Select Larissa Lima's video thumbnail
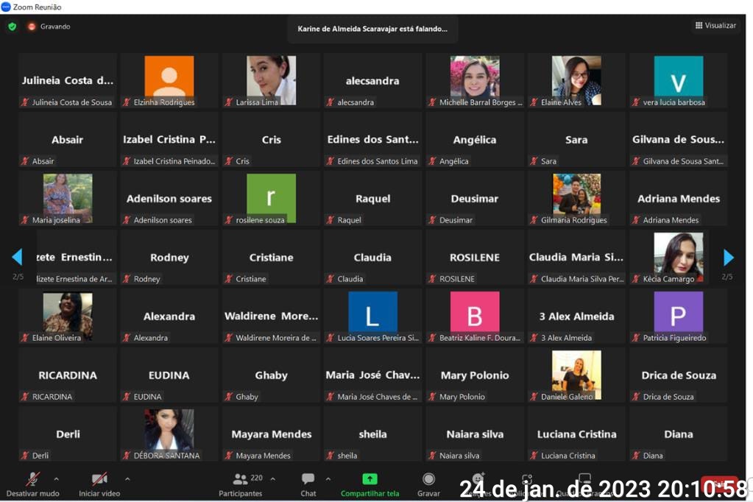Viewport: 753px width, 502px height. pos(271,79)
